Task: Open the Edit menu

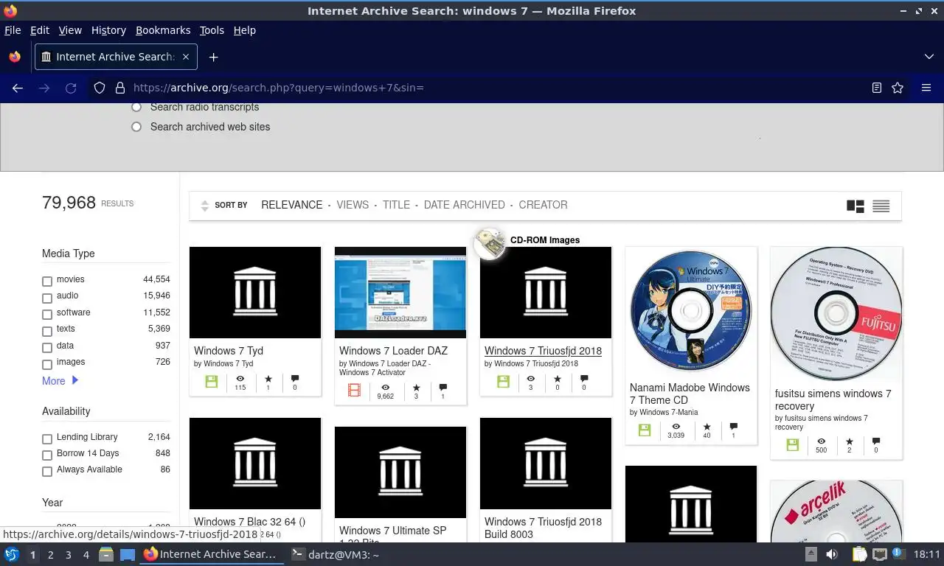Action: tap(40, 30)
